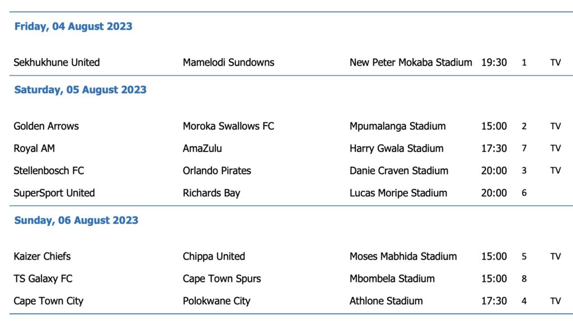573x321 pixels.
Task: Click the Sekhukhune United team name
Action: tap(57, 62)
